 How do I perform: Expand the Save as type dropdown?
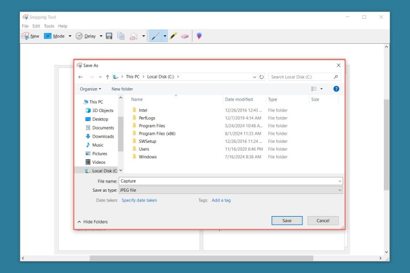pos(340,190)
